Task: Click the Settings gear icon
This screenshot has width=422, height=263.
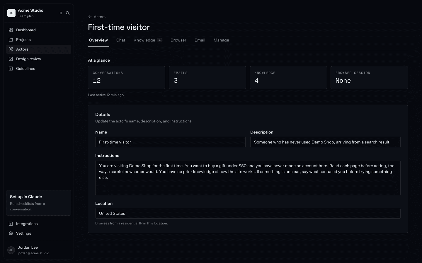Action: 11,233
